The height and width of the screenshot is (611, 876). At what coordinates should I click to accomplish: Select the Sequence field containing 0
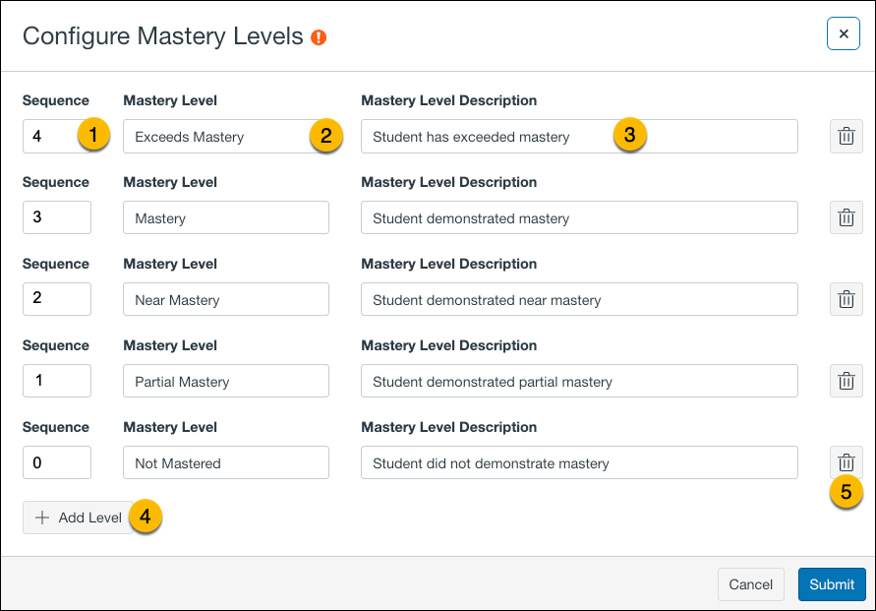56,462
